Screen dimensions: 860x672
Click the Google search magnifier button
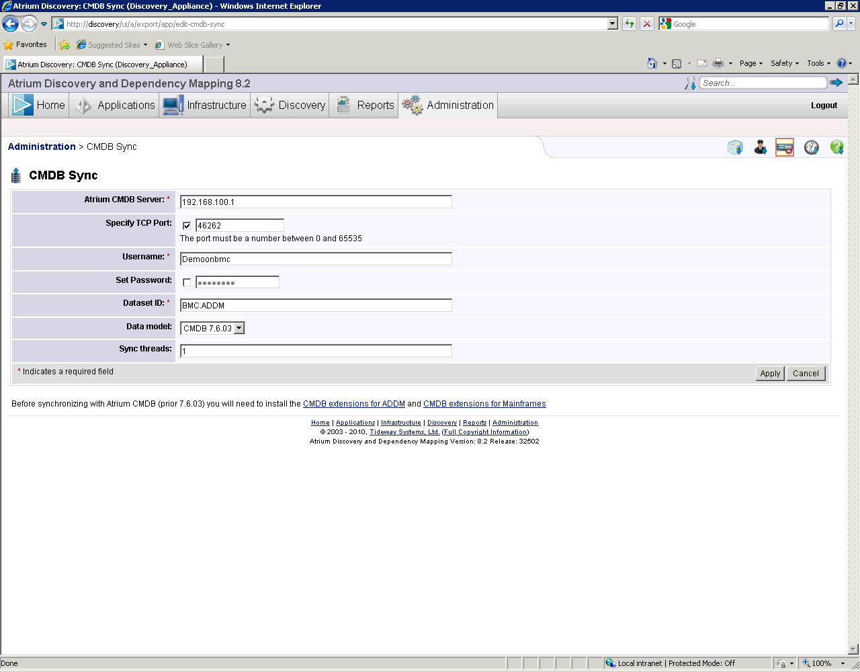[839, 24]
